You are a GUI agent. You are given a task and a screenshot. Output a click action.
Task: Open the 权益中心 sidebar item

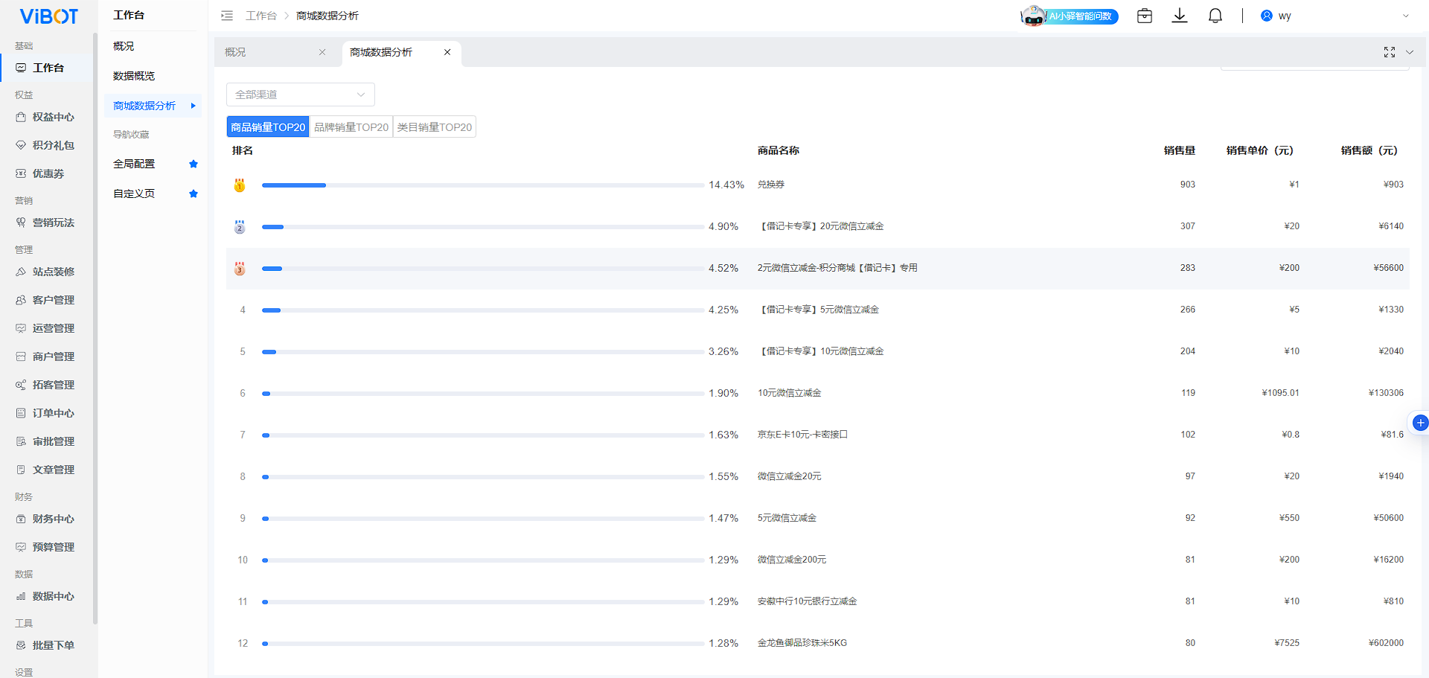click(x=46, y=117)
